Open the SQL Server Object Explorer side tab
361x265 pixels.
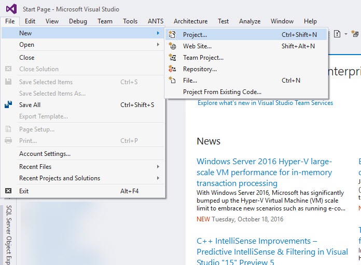point(8,235)
